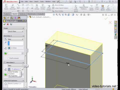The image size is (120, 90).
Task: Select the Line sketch tool
Action: (18, 5)
